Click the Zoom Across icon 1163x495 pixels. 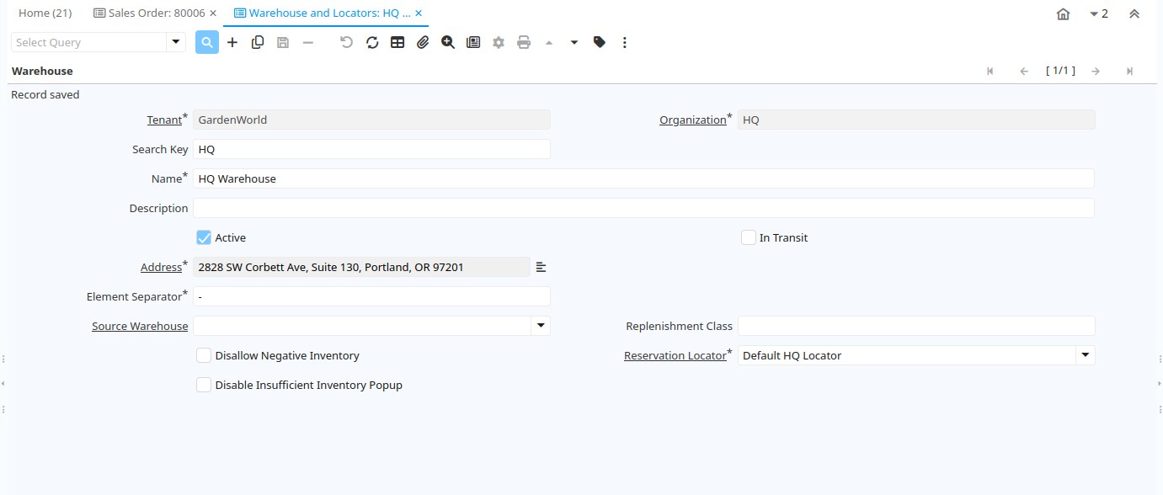click(448, 42)
